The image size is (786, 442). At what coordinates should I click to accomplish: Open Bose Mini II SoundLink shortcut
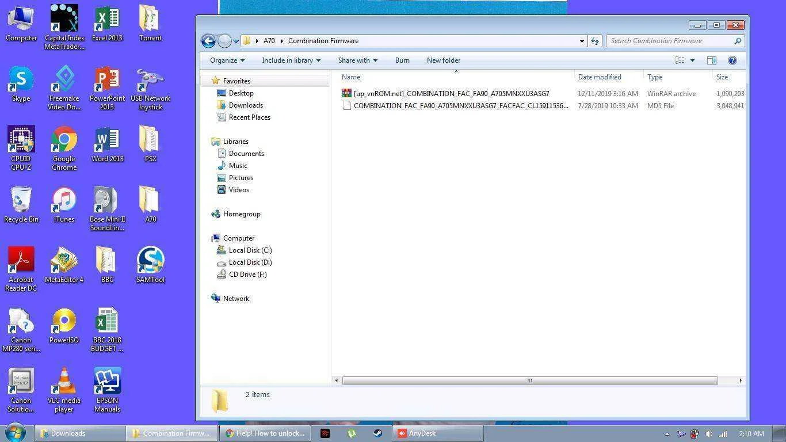tap(107, 208)
